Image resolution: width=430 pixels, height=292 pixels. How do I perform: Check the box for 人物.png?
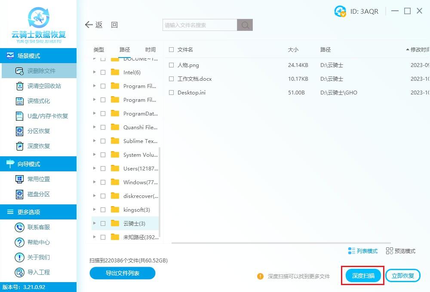pos(172,65)
